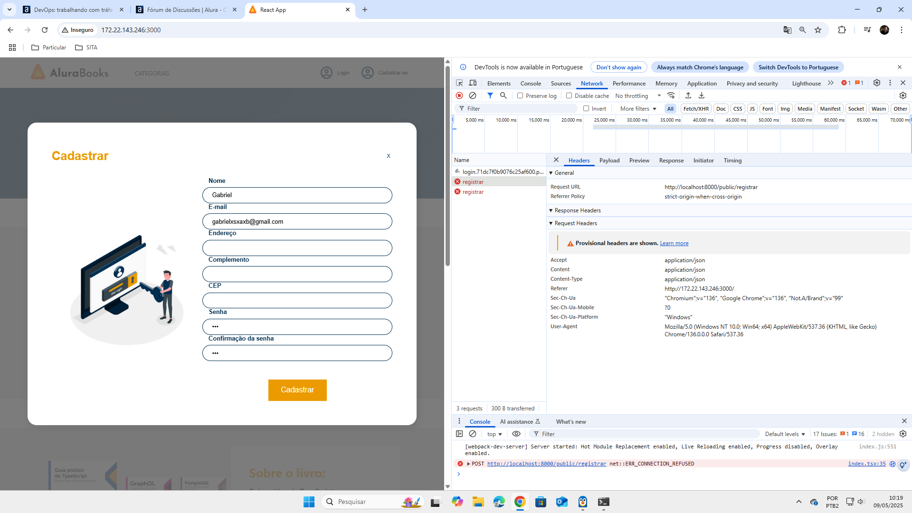This screenshot has width=912, height=513.
Task: Expand the POST error console entry
Action: tap(468, 464)
